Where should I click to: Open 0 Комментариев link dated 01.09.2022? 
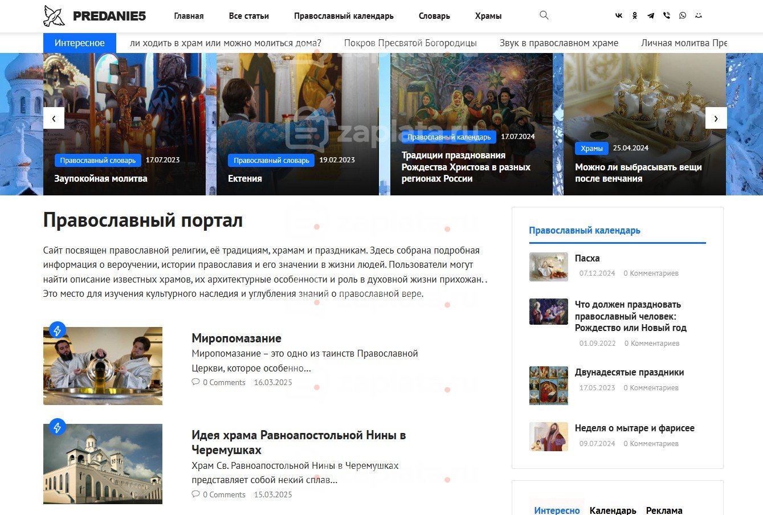tap(652, 344)
